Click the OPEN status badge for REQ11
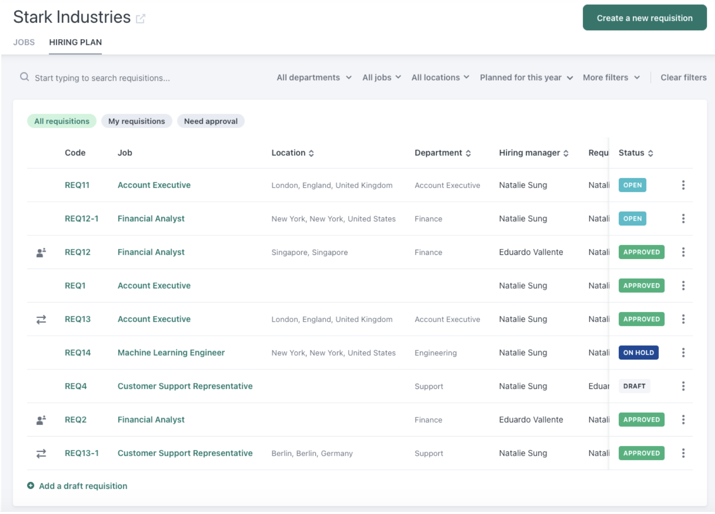Image resolution: width=715 pixels, height=514 pixels. point(632,185)
